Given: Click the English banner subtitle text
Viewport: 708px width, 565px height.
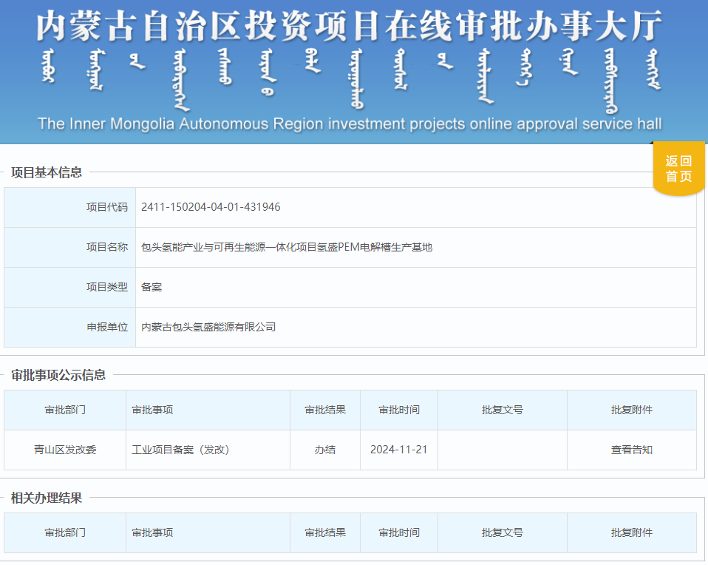Looking at the screenshot, I should (350, 124).
